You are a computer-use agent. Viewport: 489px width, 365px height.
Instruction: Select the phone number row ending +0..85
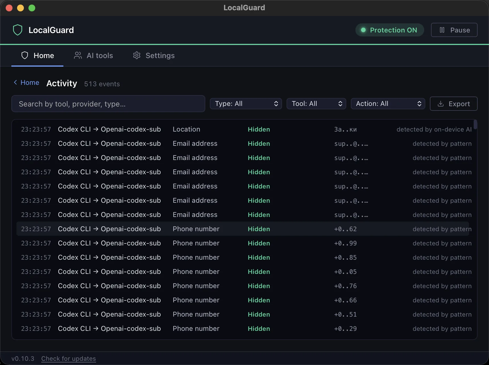(243, 257)
